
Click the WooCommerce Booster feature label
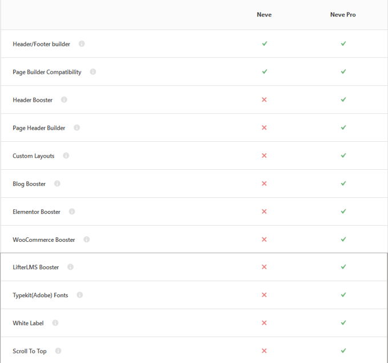[44, 240]
